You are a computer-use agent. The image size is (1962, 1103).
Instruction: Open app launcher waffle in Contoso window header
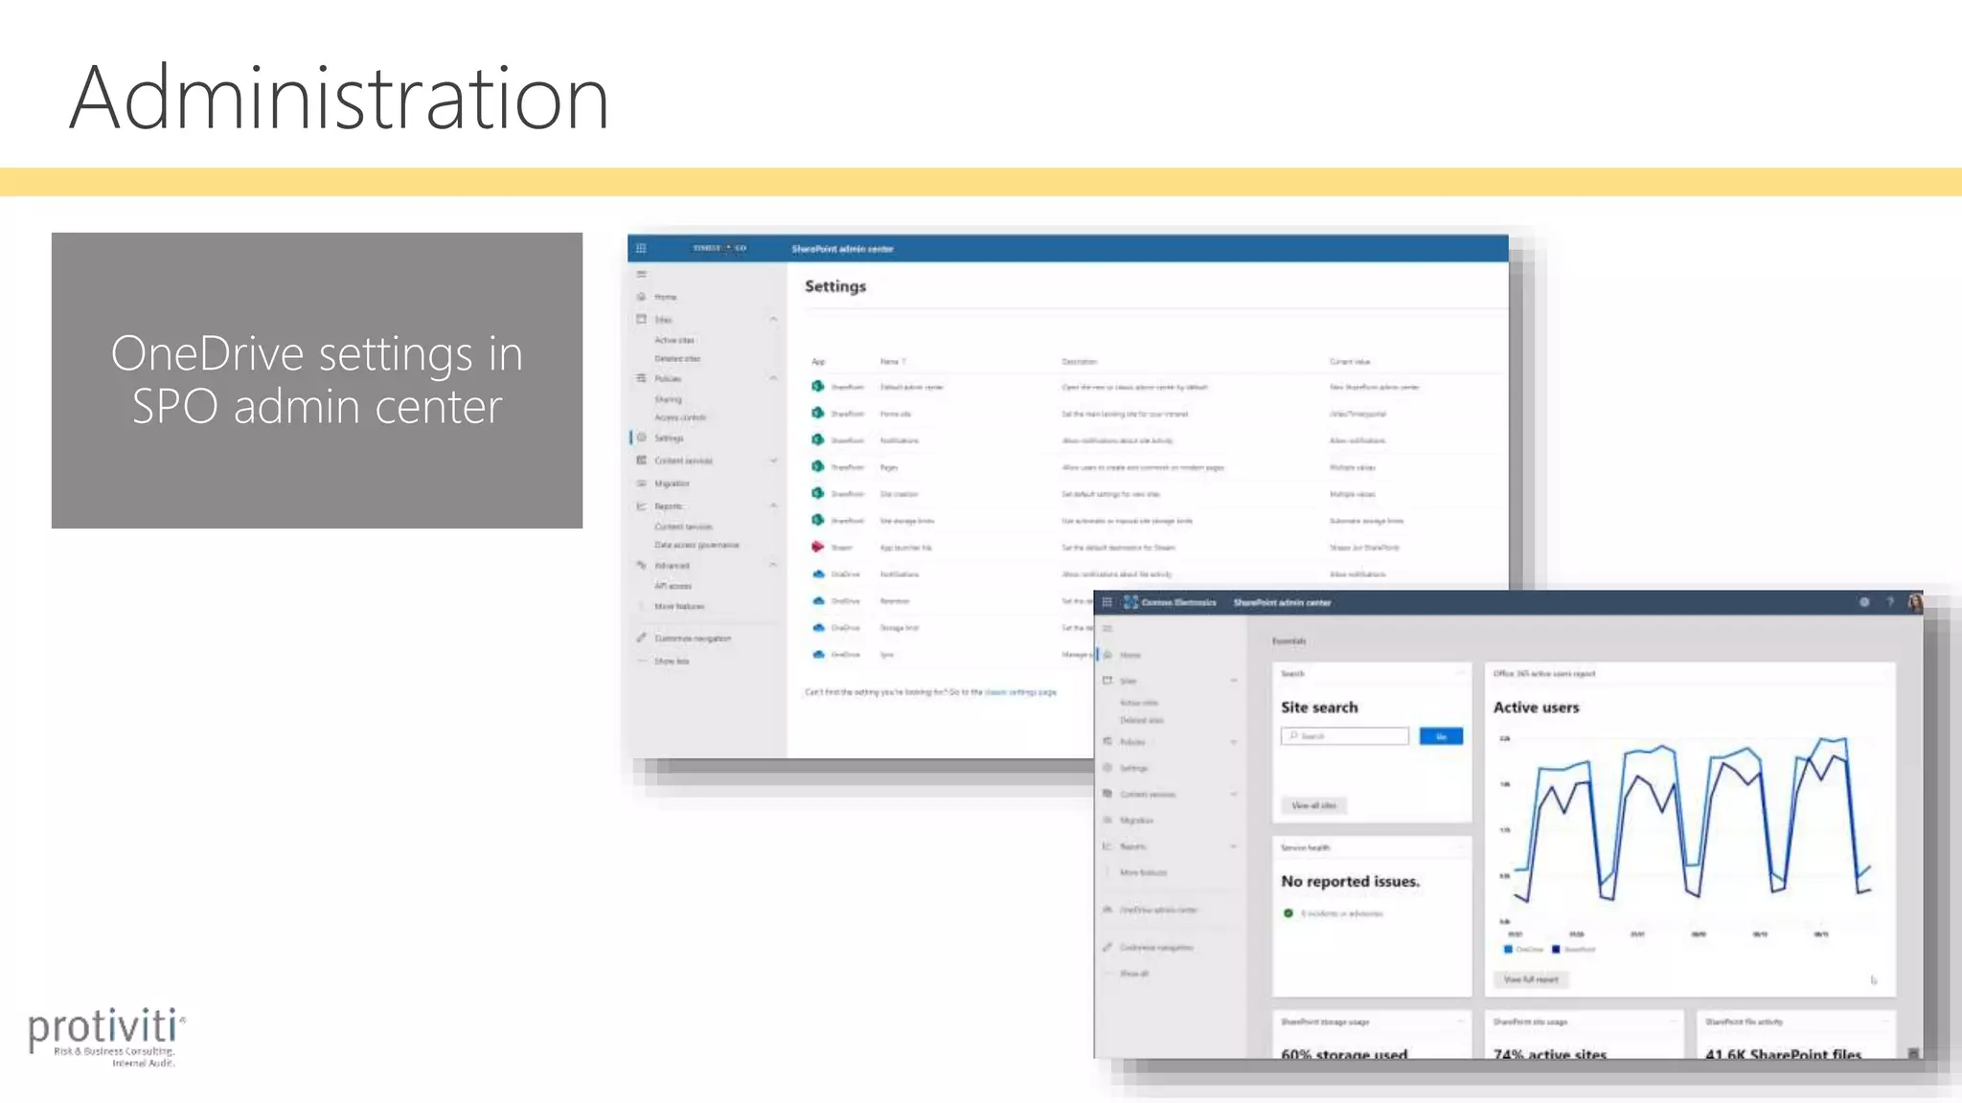coord(1106,602)
